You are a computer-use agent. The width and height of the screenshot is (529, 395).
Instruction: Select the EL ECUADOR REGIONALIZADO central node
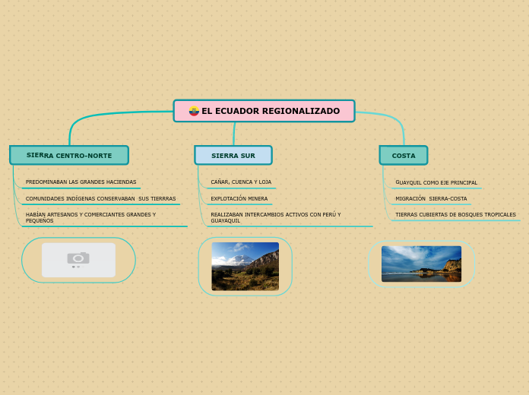(x=264, y=111)
